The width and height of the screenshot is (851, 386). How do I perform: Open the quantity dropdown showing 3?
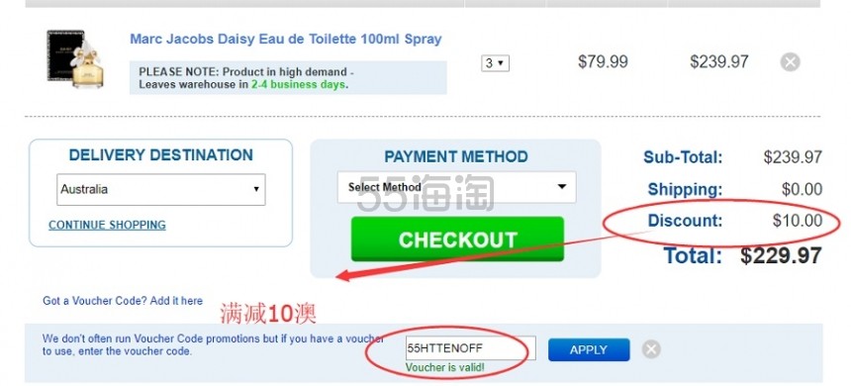coord(495,63)
